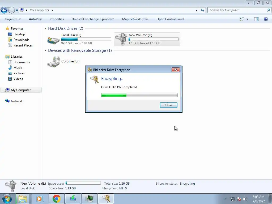Open the recent pages dropdown arrow

[17, 10]
